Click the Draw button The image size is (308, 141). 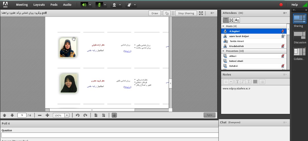(155, 13)
